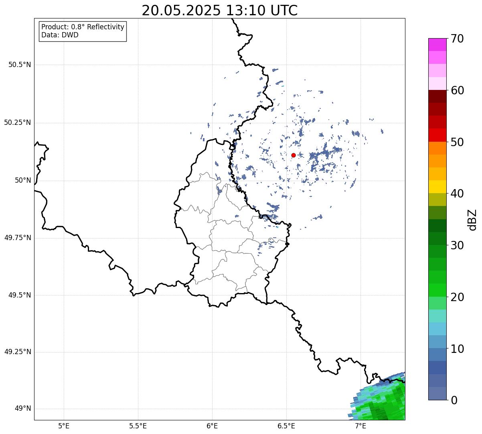The width and height of the screenshot is (482, 434).
Task: Click the colorbar tick label 10
Action: pos(457,349)
